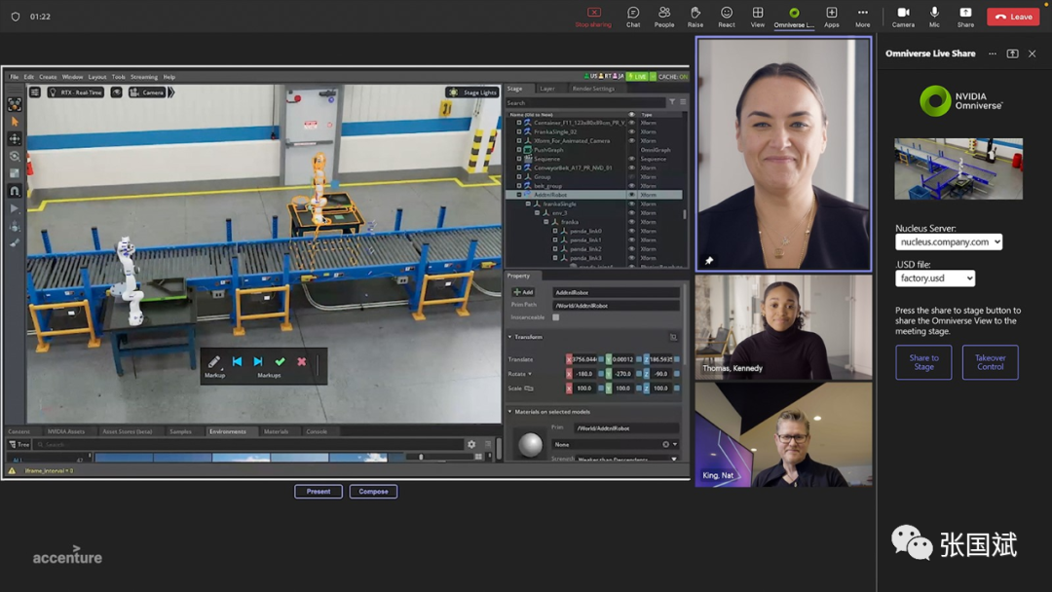Open the React emoji options
1052x592 pixels.
point(727,17)
